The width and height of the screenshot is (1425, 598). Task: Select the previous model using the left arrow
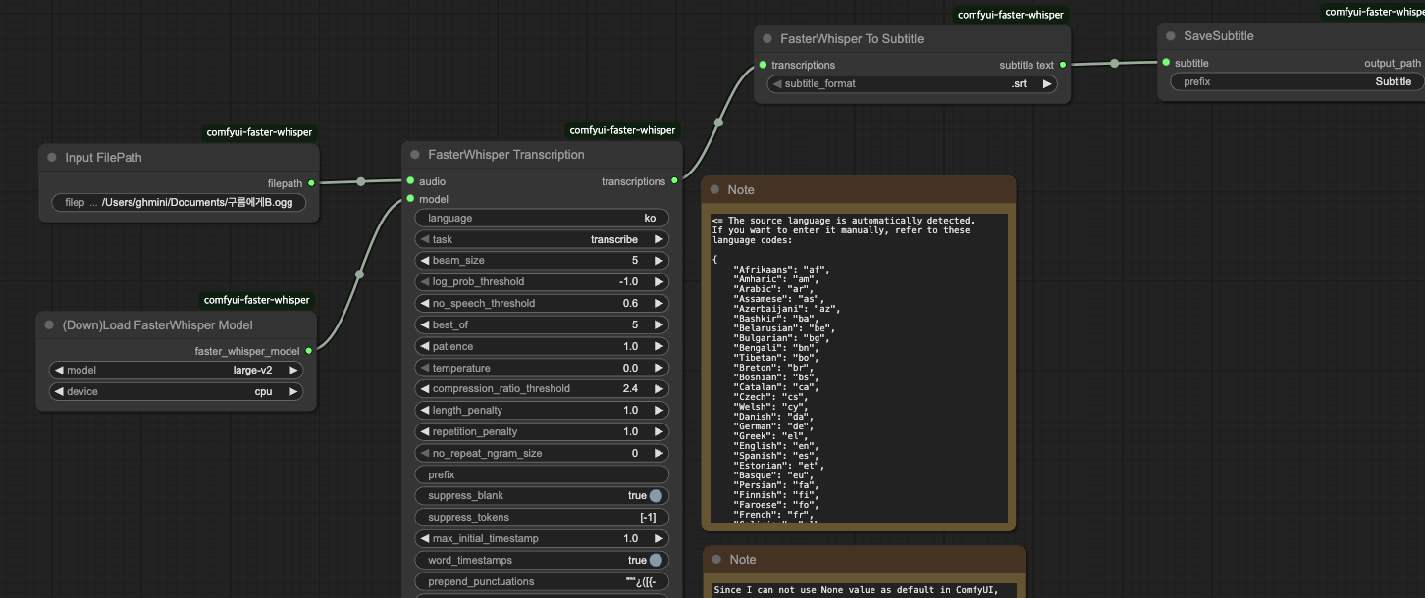59,371
